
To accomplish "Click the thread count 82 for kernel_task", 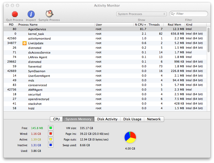I will point(161,34).
